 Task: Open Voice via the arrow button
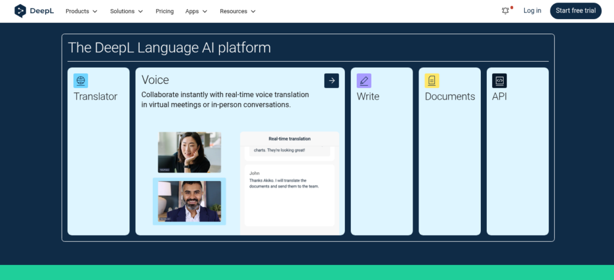tap(332, 81)
